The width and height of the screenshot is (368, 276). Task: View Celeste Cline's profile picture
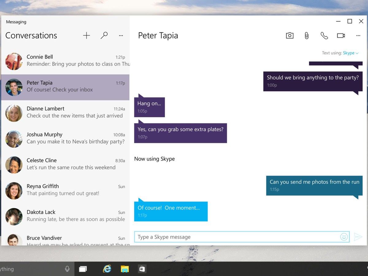click(14, 165)
